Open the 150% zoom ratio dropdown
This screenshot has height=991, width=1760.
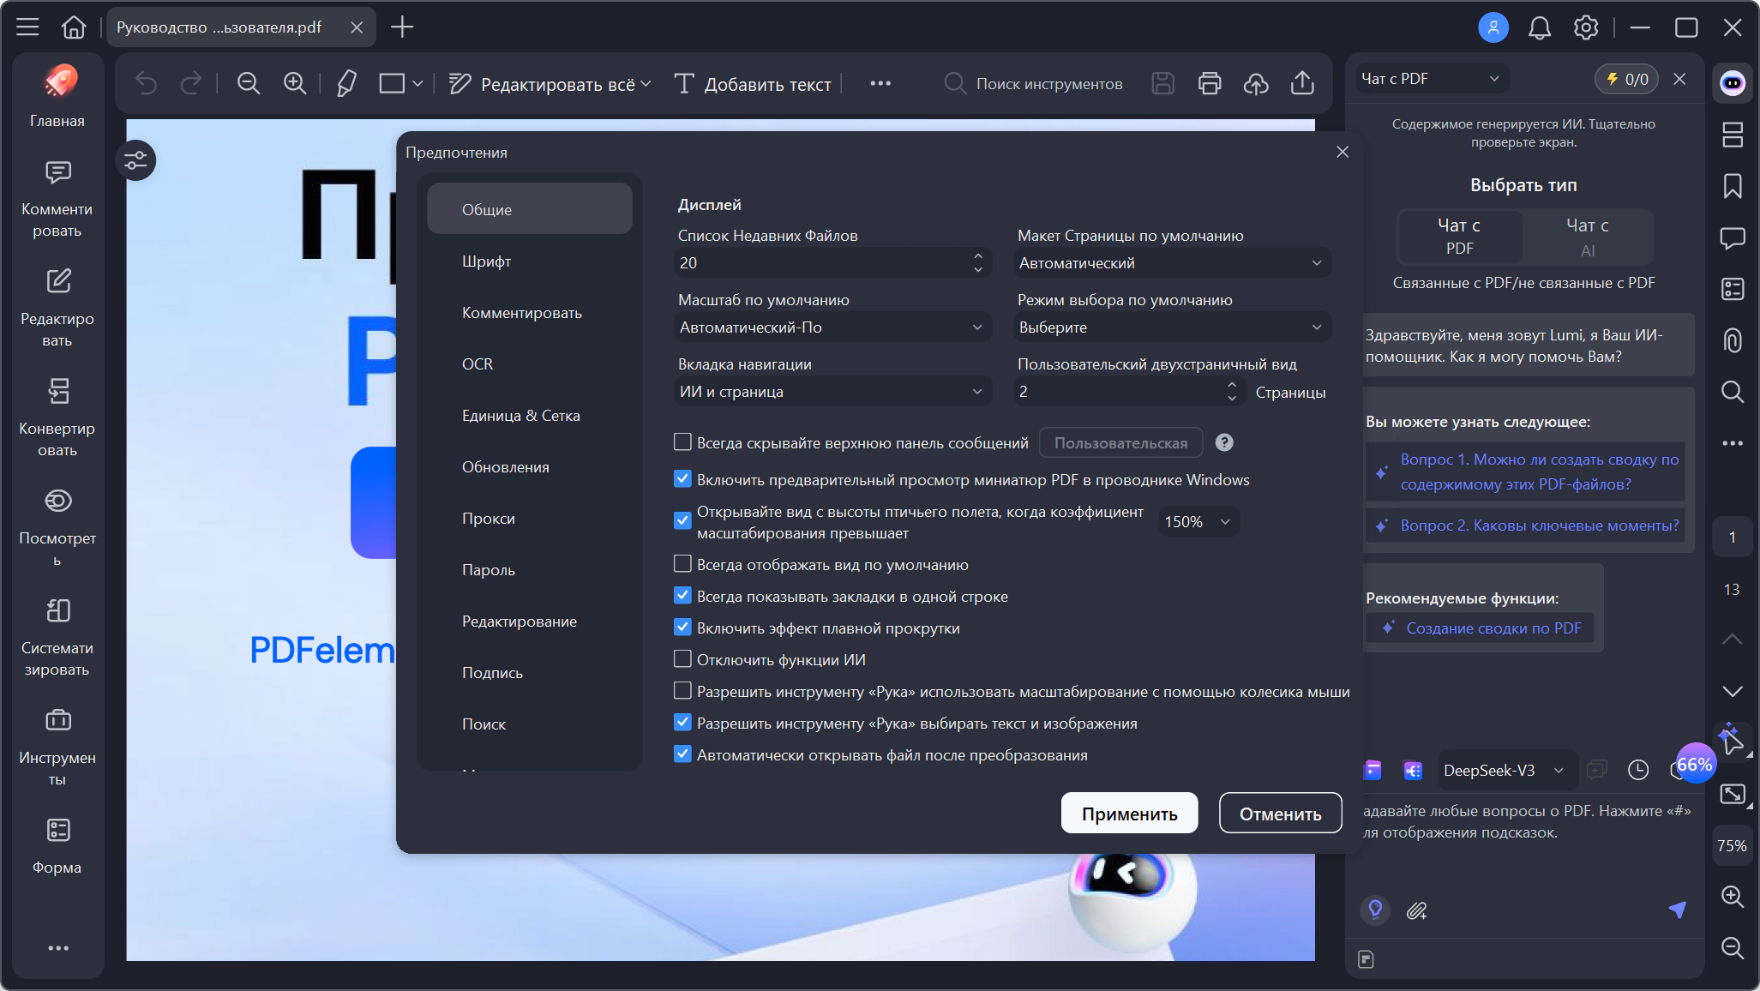click(x=1198, y=522)
